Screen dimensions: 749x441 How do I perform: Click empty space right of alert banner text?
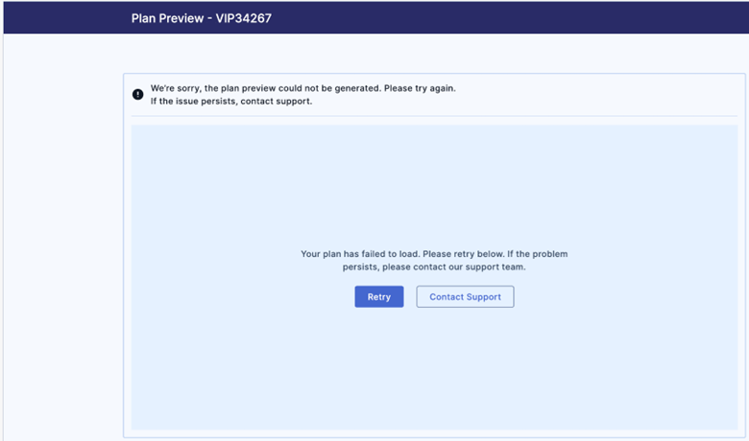pos(595,94)
